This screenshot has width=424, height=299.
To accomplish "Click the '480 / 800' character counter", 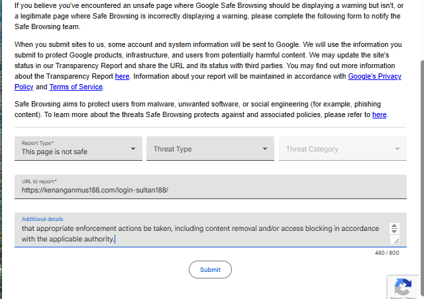I will tap(387, 253).
